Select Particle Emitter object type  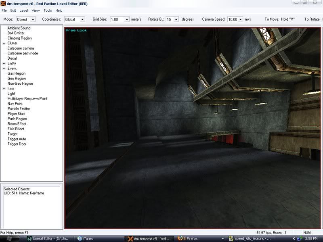19,108
